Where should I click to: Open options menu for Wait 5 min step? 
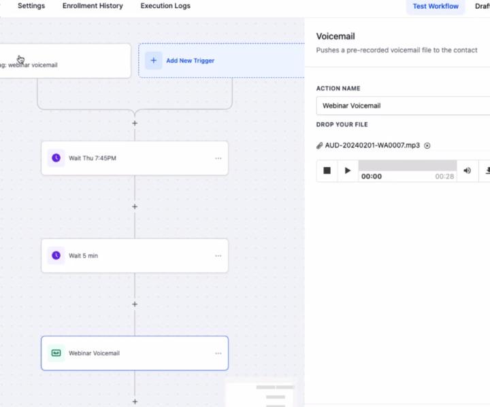click(x=218, y=256)
